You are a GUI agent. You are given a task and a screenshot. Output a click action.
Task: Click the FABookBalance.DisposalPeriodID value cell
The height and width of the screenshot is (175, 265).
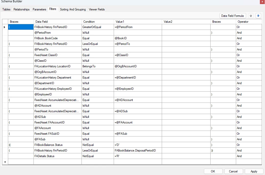tap(138, 150)
